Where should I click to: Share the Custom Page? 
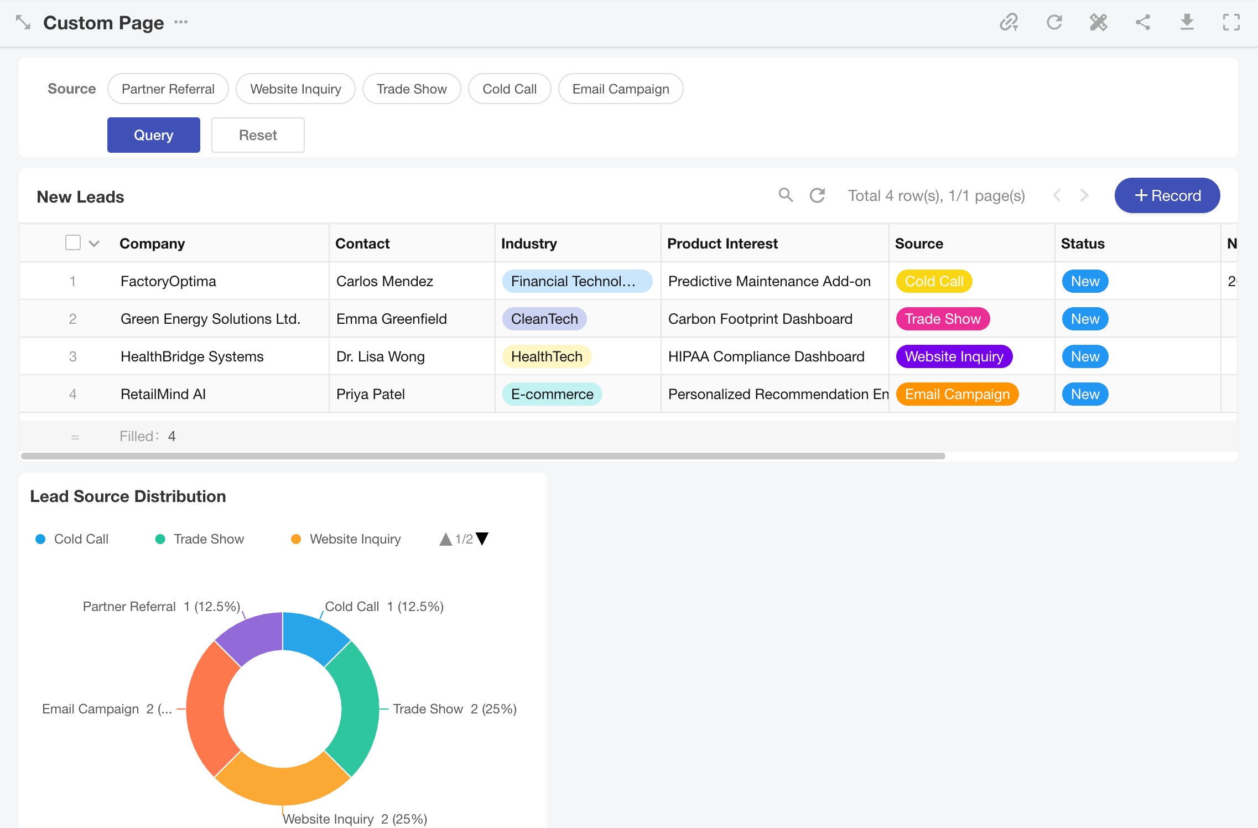[x=1143, y=23]
